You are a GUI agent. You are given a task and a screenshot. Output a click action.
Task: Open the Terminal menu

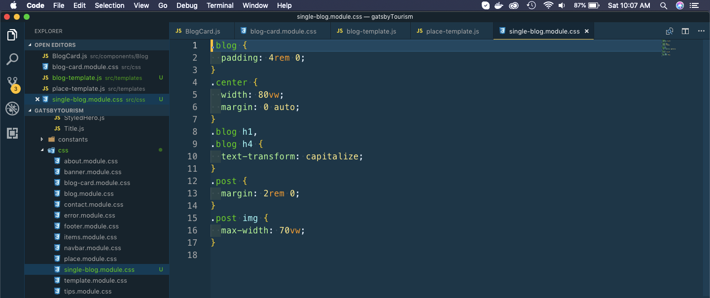220,5
